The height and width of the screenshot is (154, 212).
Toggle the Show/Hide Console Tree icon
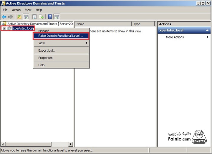[x=26, y=17]
